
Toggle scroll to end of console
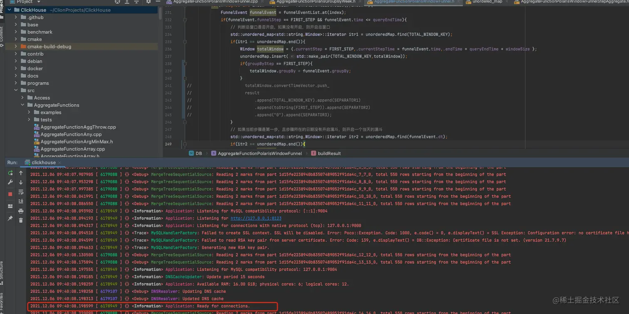(21, 201)
